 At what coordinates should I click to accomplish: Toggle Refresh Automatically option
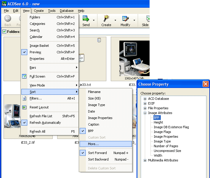(x=50, y=123)
